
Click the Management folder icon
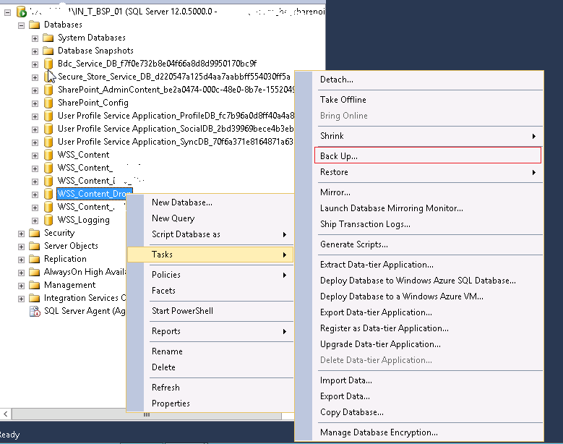coord(35,285)
